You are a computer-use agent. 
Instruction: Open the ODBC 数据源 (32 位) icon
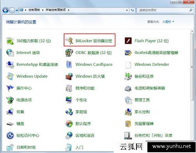[x=69, y=53]
